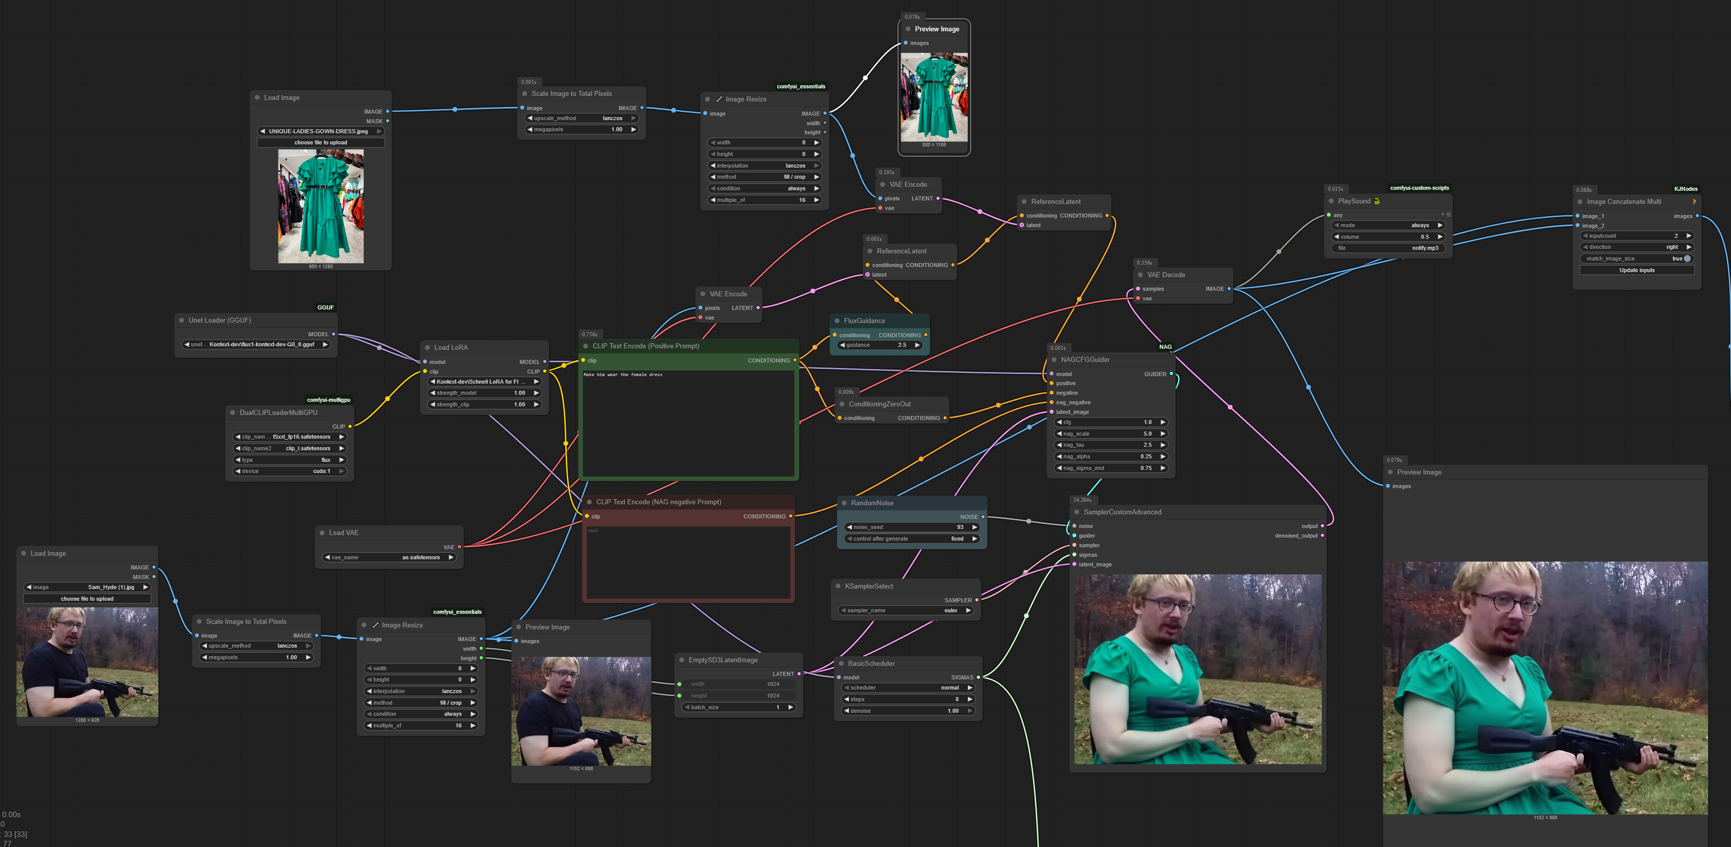The height and width of the screenshot is (847, 1731).
Task: Open the file selector showing UNIQUE-LADIES-GOWN-DRESS.jpeg
Action: tap(320, 132)
